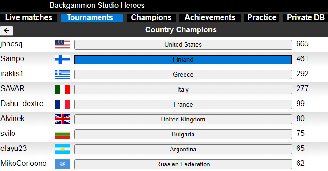Go to the Practice tab
328x171 pixels.
click(x=262, y=18)
